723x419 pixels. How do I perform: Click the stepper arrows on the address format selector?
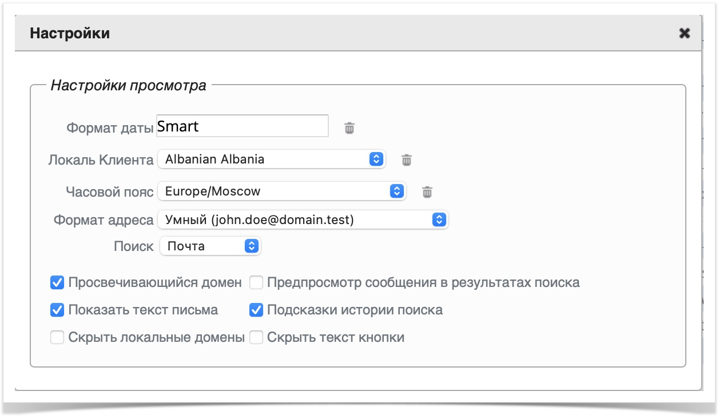pyautogui.click(x=439, y=220)
